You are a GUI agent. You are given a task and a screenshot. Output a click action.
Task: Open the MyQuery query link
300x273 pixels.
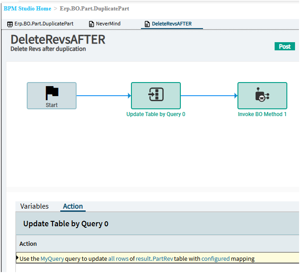tap(52, 258)
